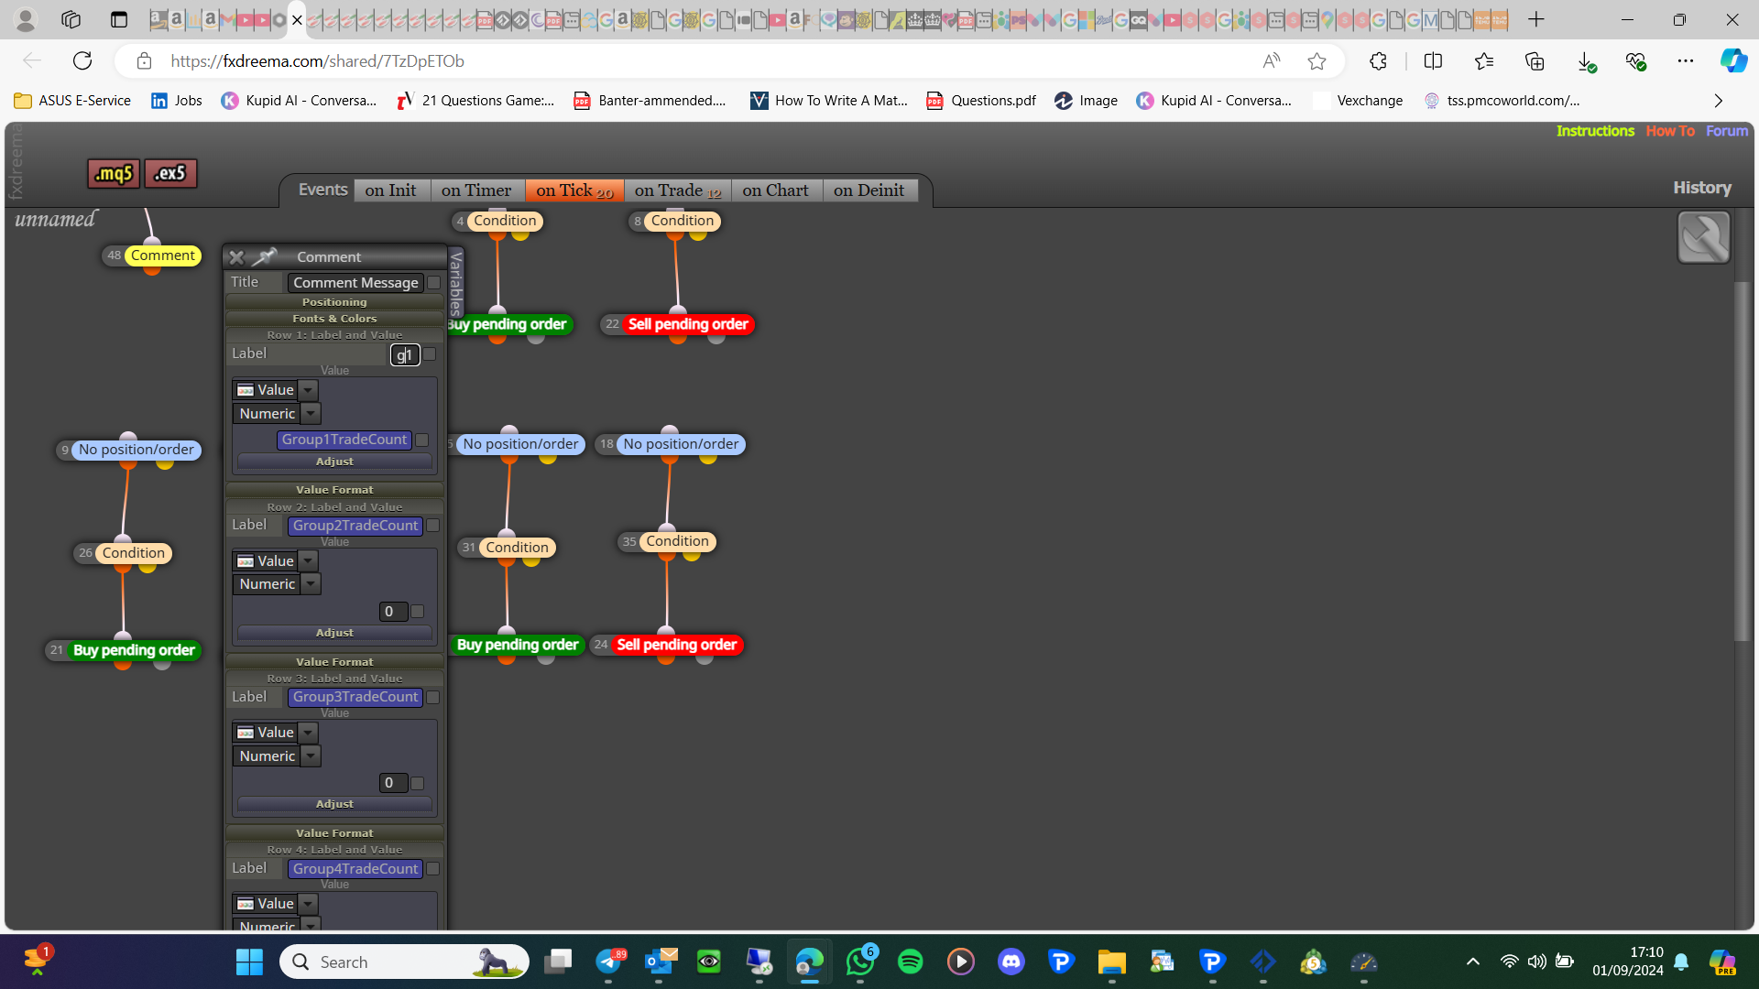Open a new browser tab
Image resolution: width=1759 pixels, height=989 pixels.
[1536, 19]
